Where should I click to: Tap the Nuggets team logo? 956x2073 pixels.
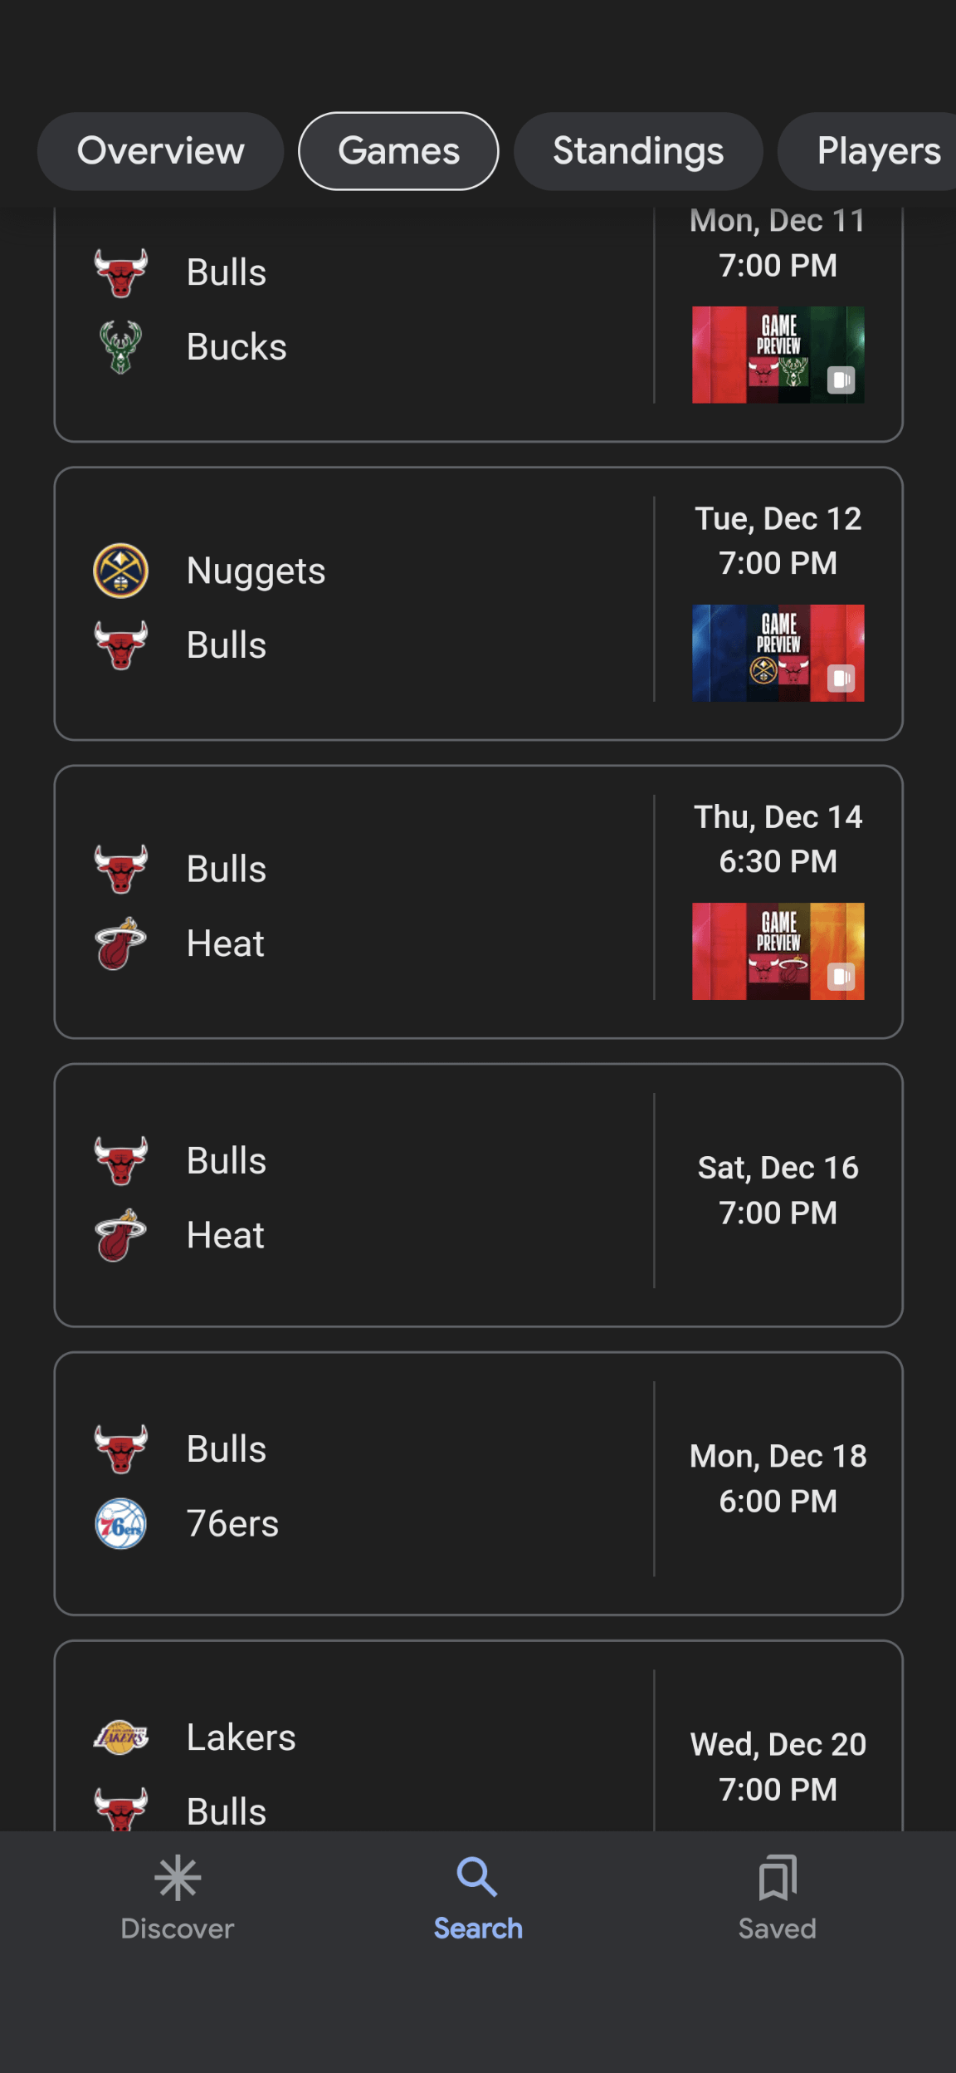point(121,571)
